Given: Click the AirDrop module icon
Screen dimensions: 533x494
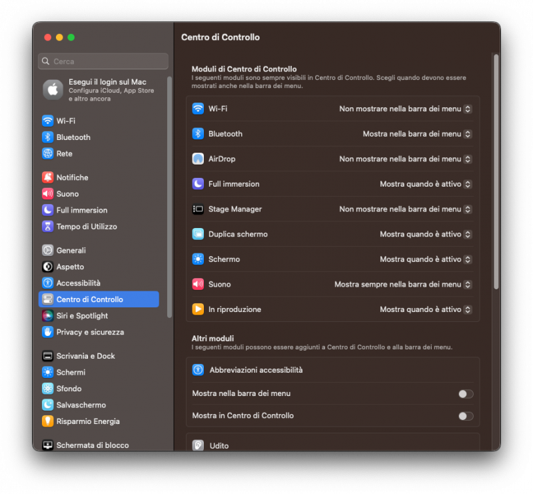Looking at the screenshot, I should click(198, 159).
